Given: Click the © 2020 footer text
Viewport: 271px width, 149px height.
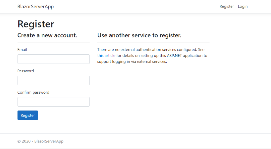Looking at the screenshot, I should (x=40, y=141).
